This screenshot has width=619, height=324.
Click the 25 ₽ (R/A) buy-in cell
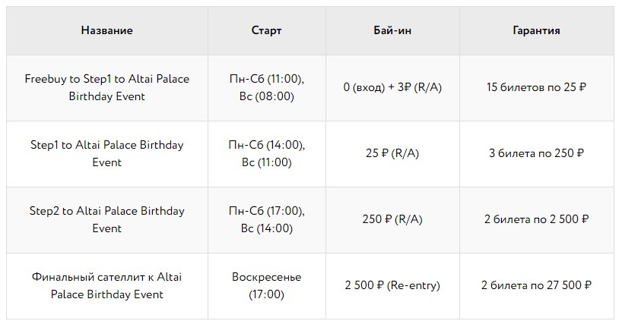pyautogui.click(x=392, y=153)
